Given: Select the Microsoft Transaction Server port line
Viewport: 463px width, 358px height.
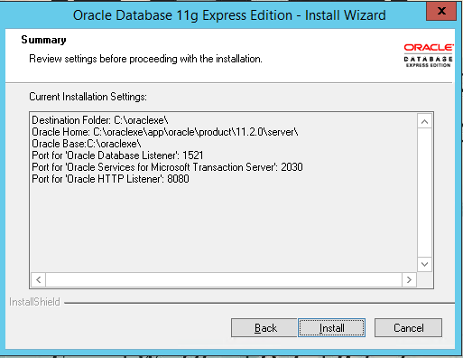Looking at the screenshot, I should pos(167,167).
